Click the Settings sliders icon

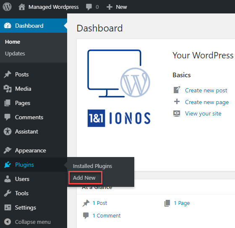point(8,207)
